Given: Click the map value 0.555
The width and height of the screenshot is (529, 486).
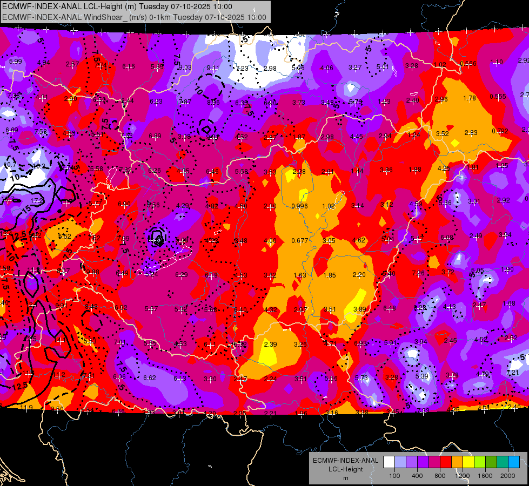Looking at the screenshot, I should (498, 97).
